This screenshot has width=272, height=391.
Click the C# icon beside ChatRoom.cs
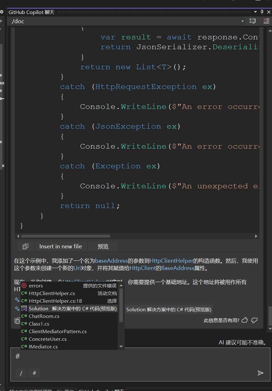pos(24,316)
